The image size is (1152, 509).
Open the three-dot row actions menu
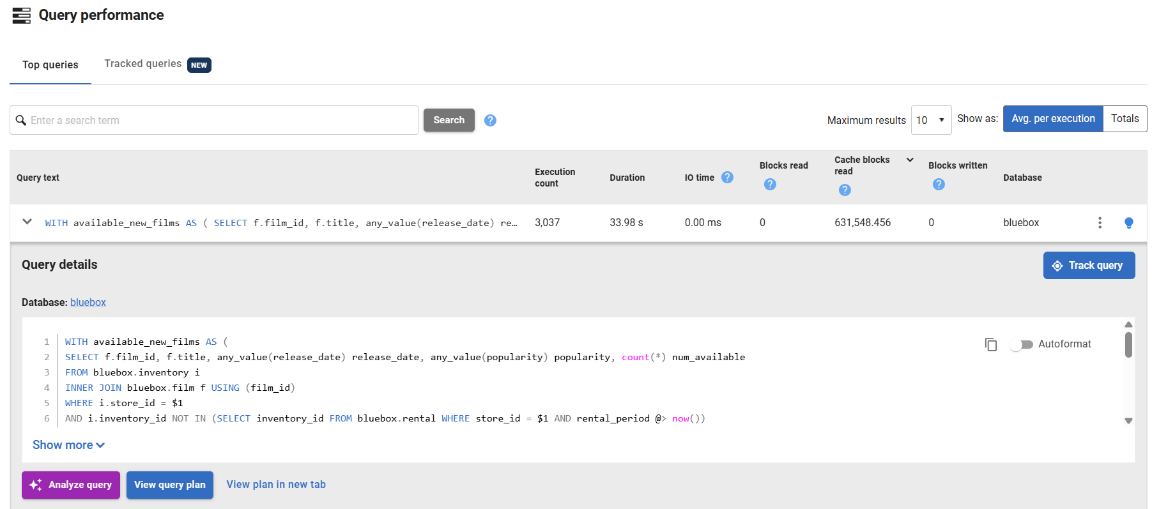[1100, 222]
